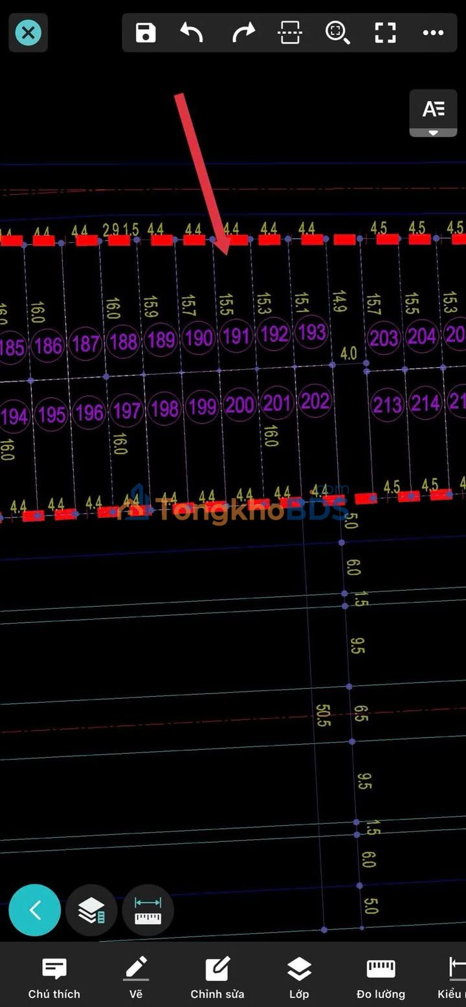Undo the last action
The image size is (466, 1007).
point(192,32)
